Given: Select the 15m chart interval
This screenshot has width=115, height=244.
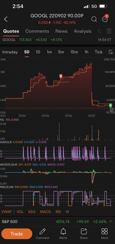Looking at the screenshot, I should click(x=74, y=52).
